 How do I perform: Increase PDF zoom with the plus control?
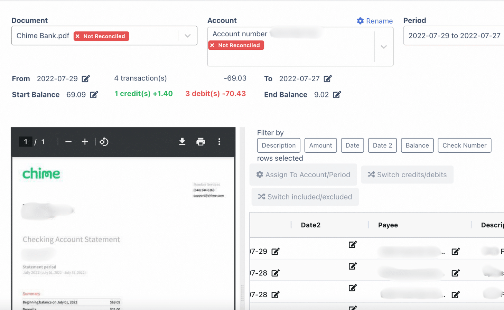pyautogui.click(x=85, y=142)
